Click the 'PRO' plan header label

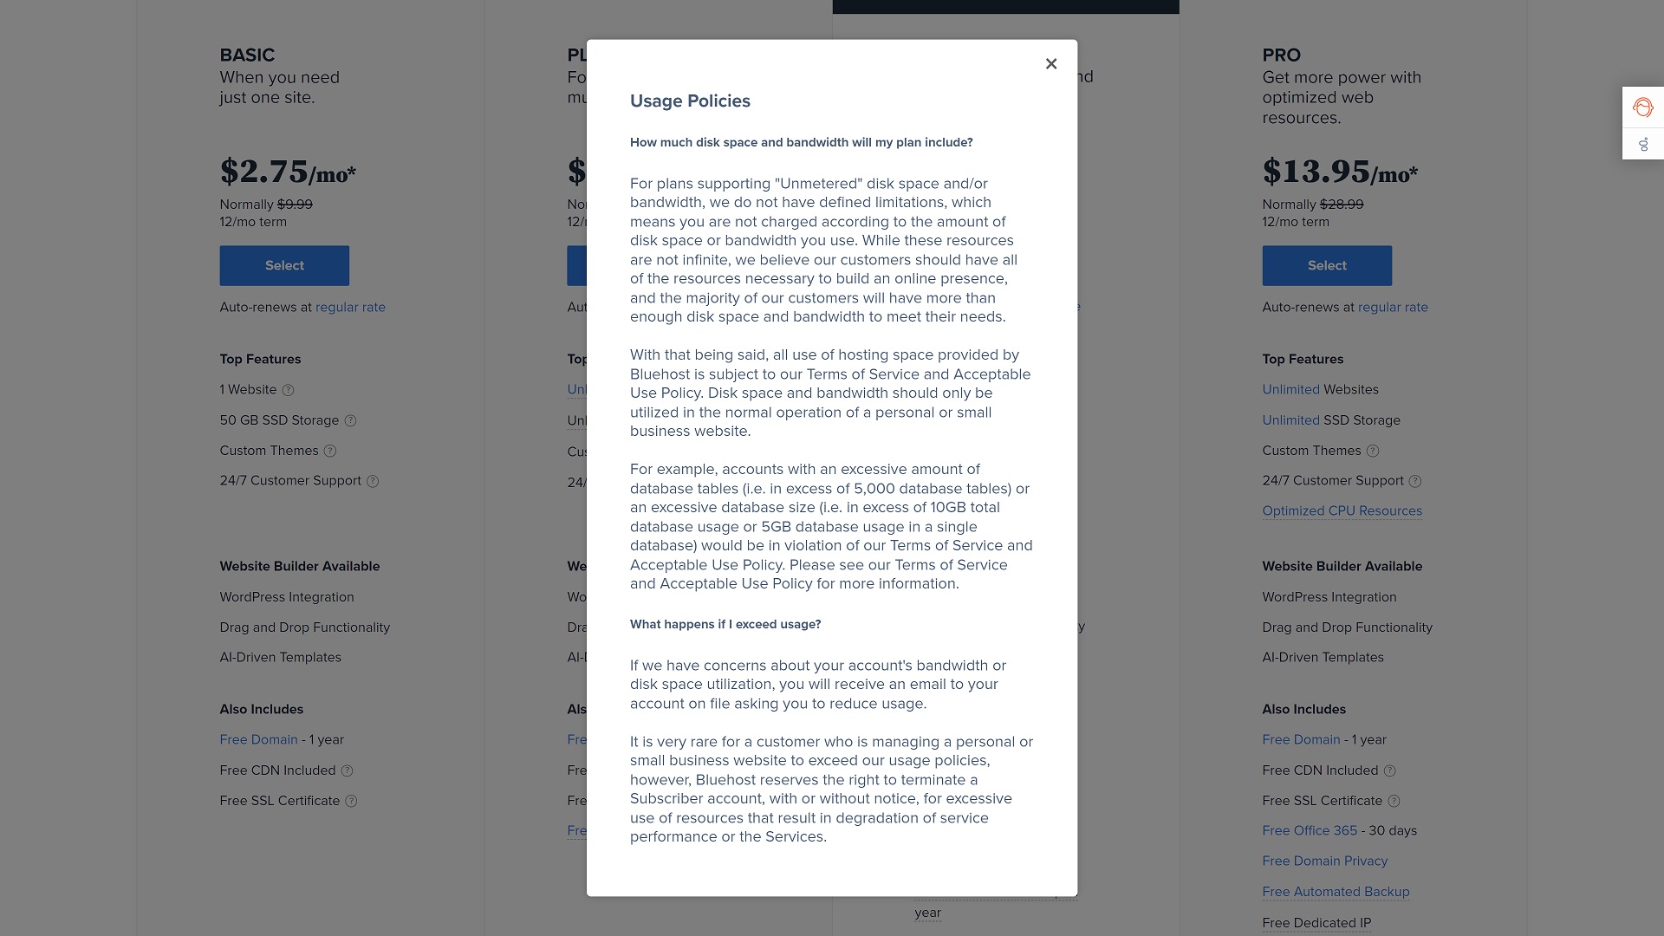[x=1281, y=55]
